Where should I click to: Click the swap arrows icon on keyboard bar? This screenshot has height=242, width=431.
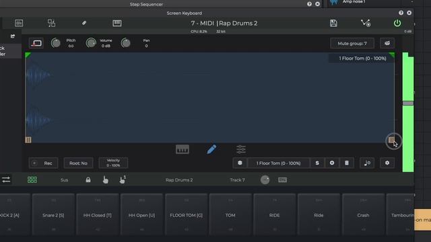(6, 179)
